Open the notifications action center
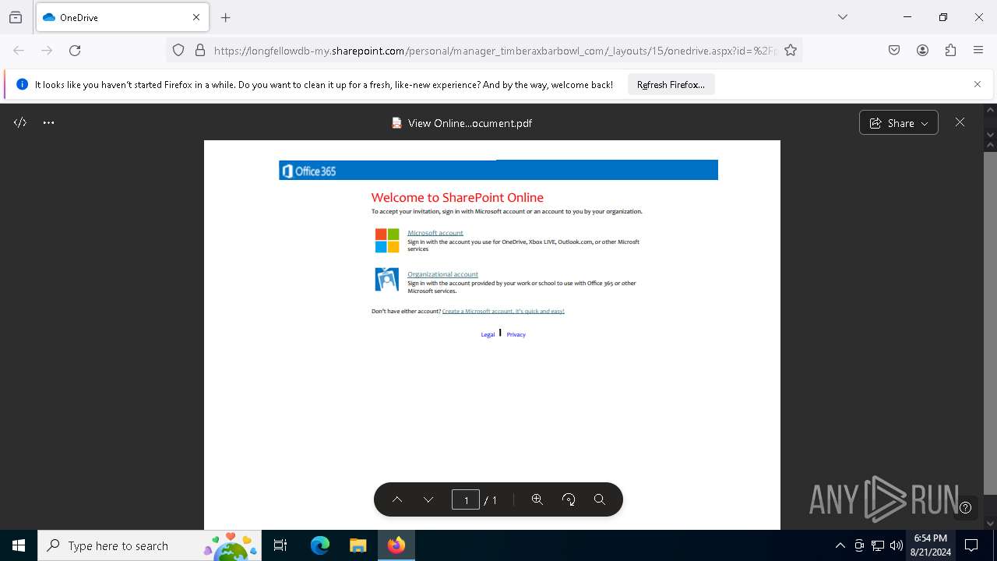Viewport: 997px width, 561px height. click(972, 545)
